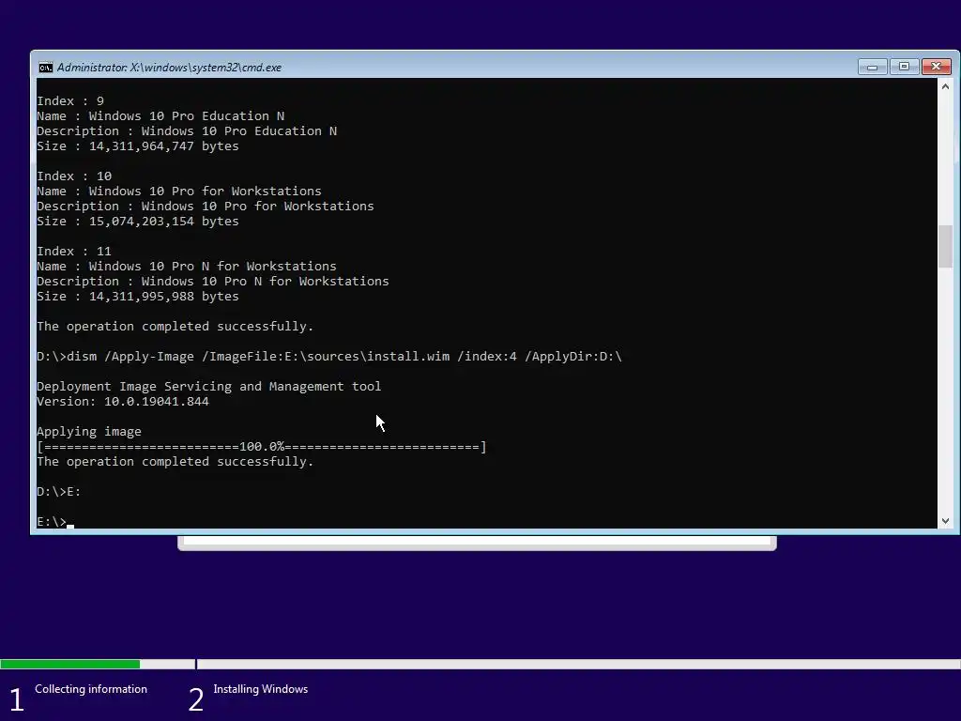Click the 'Index : 11' line
This screenshot has height=721, width=961.
click(74, 251)
